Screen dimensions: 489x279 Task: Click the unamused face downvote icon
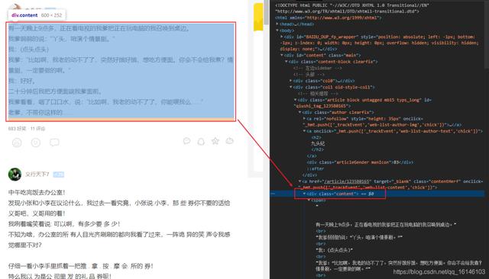point(36,143)
